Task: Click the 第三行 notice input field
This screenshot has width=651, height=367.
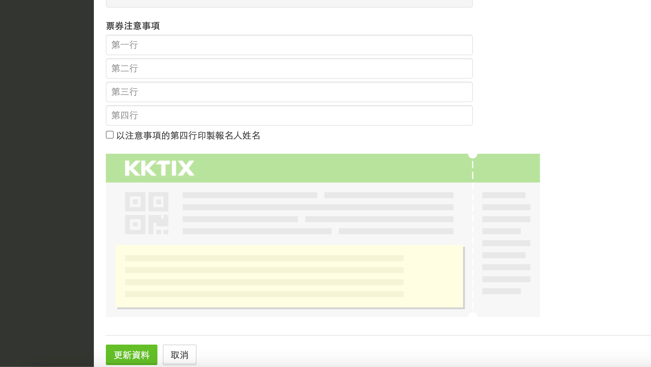Action: coord(289,92)
